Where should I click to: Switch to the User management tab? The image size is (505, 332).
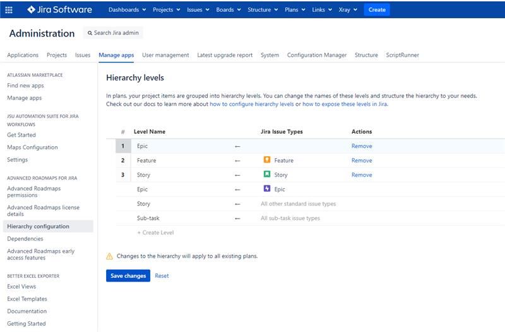pyautogui.click(x=165, y=55)
